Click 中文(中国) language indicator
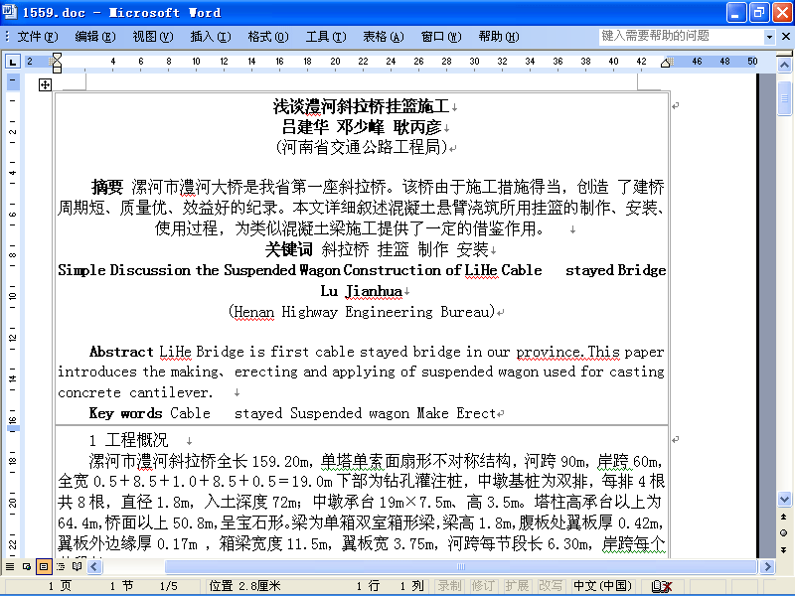The image size is (795, 596). [x=603, y=586]
